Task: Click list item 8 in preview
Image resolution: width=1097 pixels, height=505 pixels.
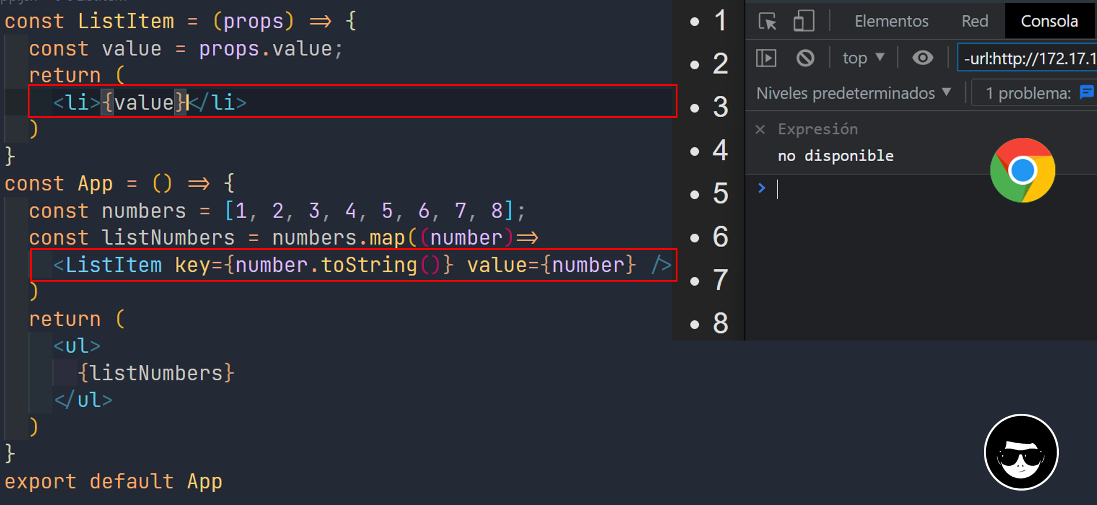Action: tap(720, 323)
